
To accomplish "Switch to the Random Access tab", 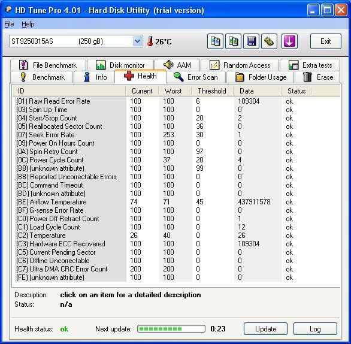I will click(x=240, y=65).
